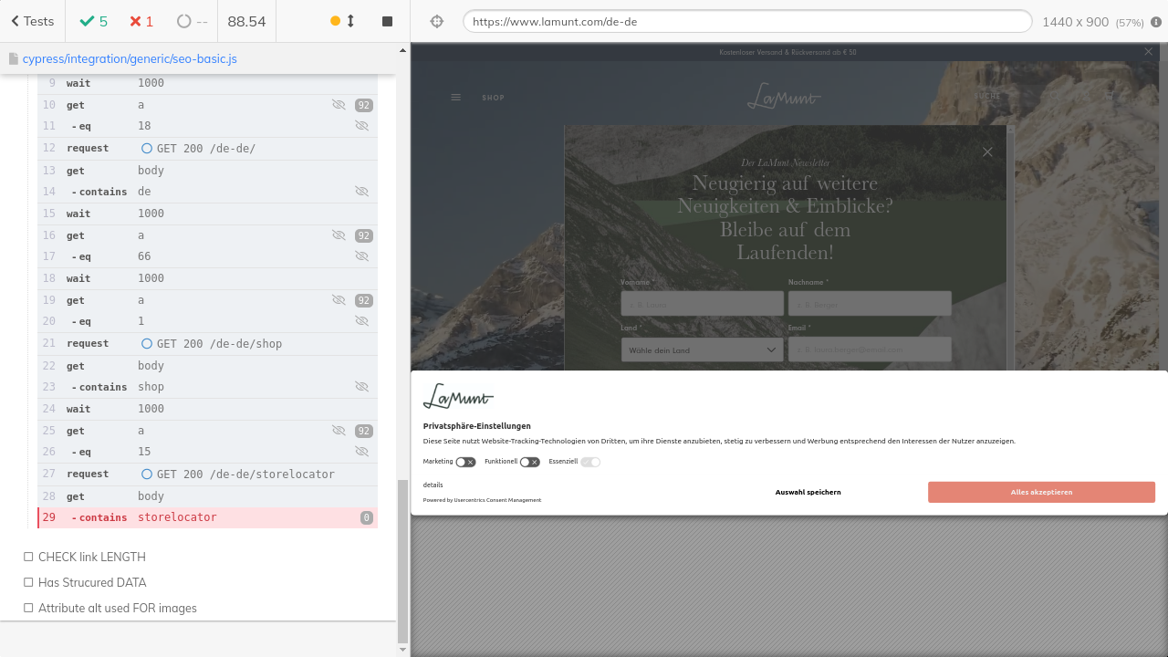Open the 'Wähle dein Land' dropdown
Image resolution: width=1168 pixels, height=657 pixels.
pos(701,349)
